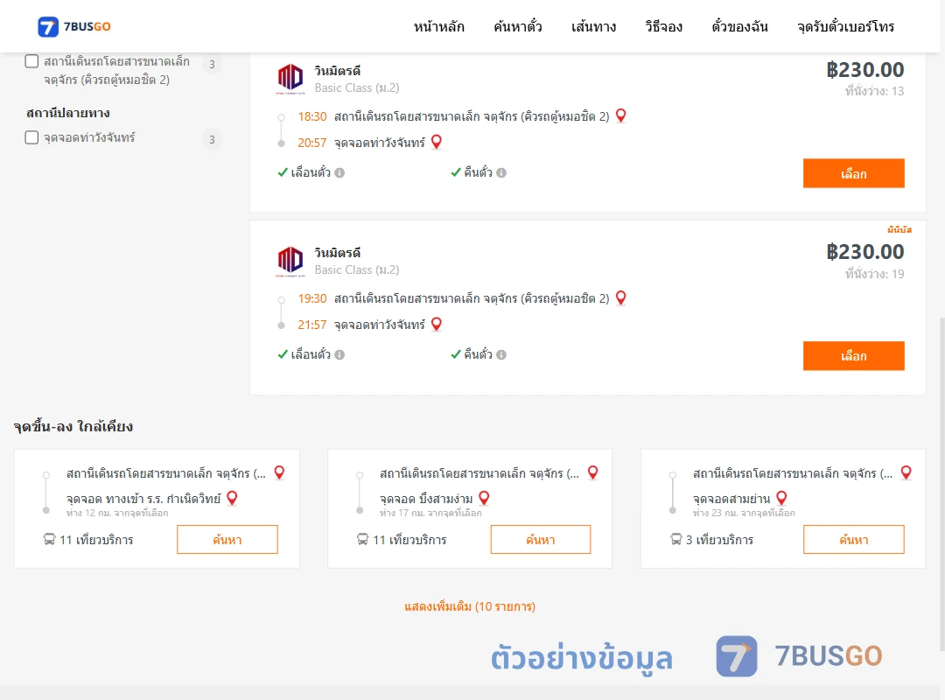The image size is (945, 700).
Task: Search trips to บึงสามง่าม via ค้นหา
Action: pyautogui.click(x=541, y=540)
